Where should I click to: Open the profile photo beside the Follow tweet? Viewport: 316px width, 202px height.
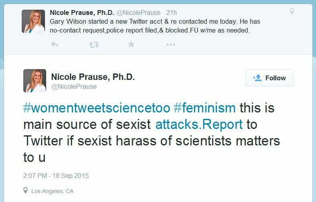(35, 81)
